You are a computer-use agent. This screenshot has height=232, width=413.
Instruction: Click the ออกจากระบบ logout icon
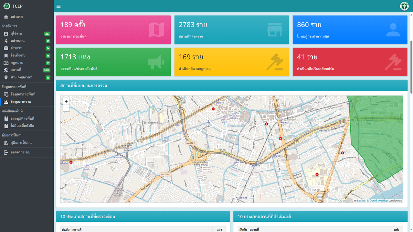coord(6,152)
